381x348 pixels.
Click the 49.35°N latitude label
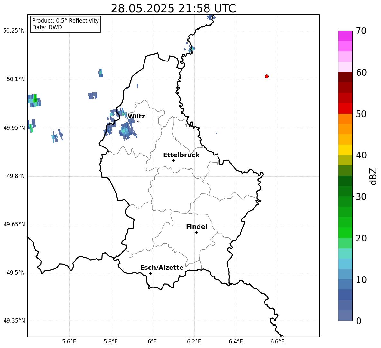[14, 321]
